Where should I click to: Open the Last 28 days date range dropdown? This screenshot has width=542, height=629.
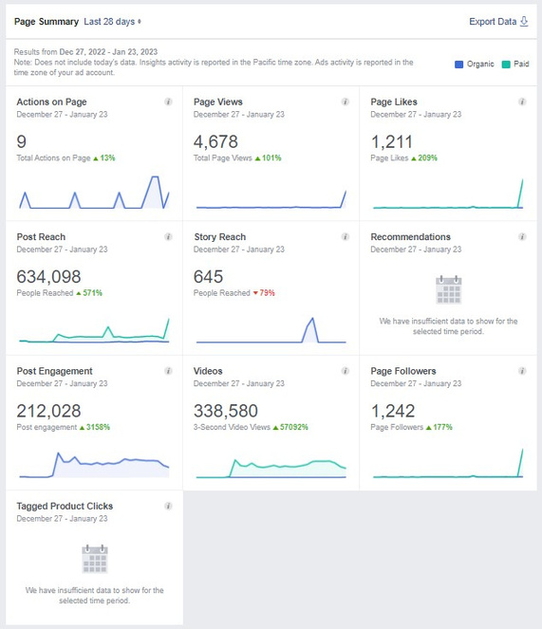click(x=112, y=22)
